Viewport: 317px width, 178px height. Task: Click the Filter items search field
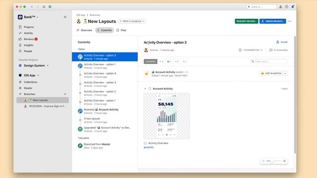point(269,61)
